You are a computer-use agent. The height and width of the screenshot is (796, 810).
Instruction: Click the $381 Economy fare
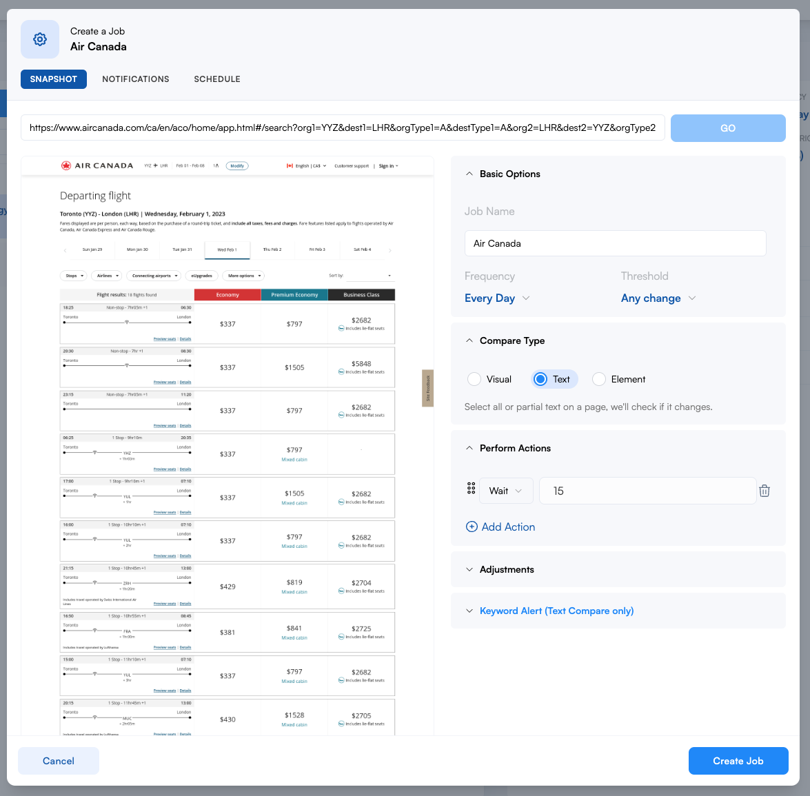coord(227,632)
